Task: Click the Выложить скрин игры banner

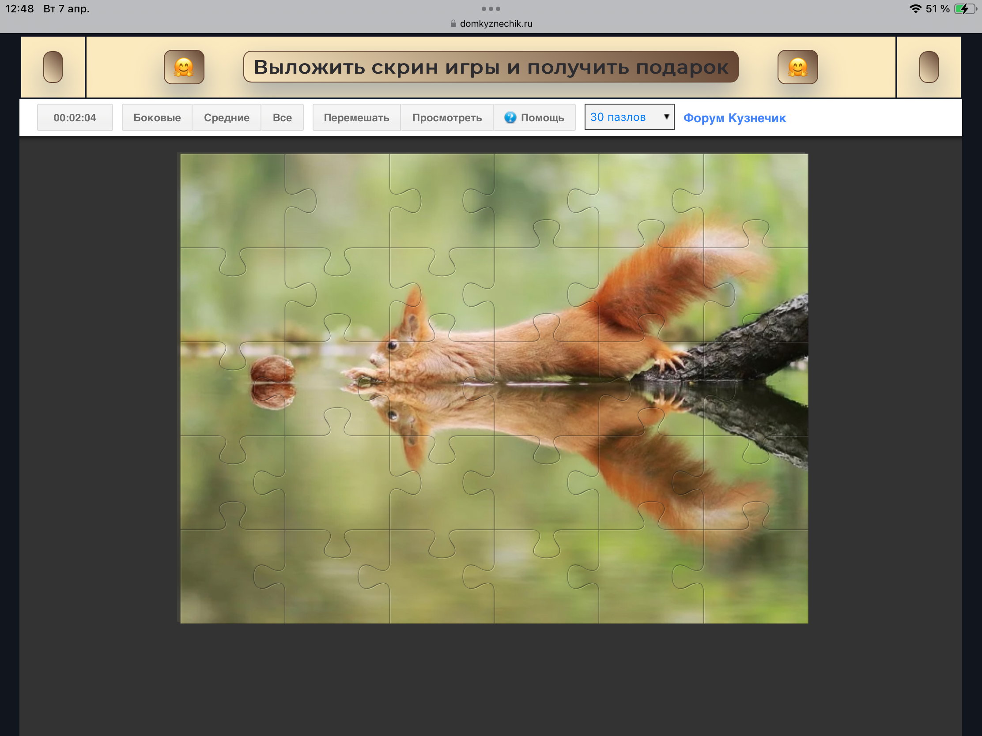Action: (x=491, y=67)
